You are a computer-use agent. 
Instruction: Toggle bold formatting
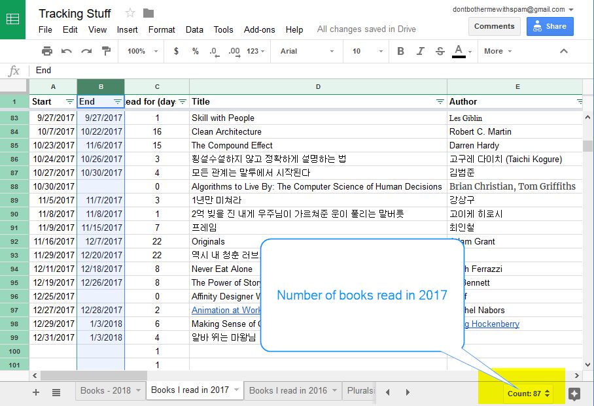(401, 51)
